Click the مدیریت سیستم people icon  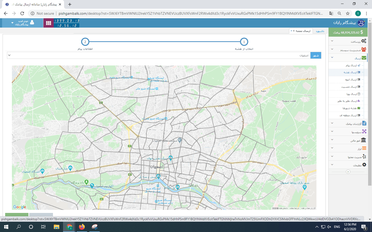[x=364, y=49]
